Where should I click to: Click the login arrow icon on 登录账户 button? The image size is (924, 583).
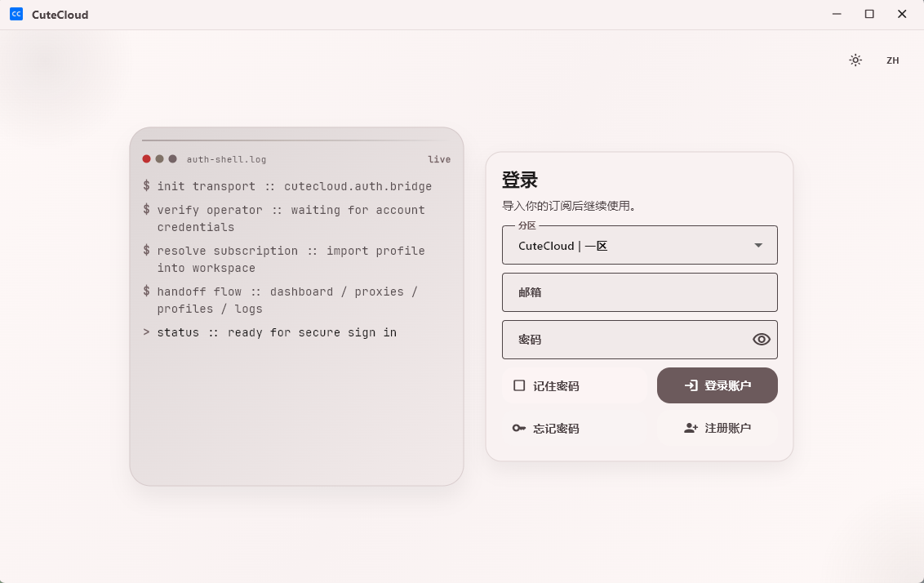point(691,385)
